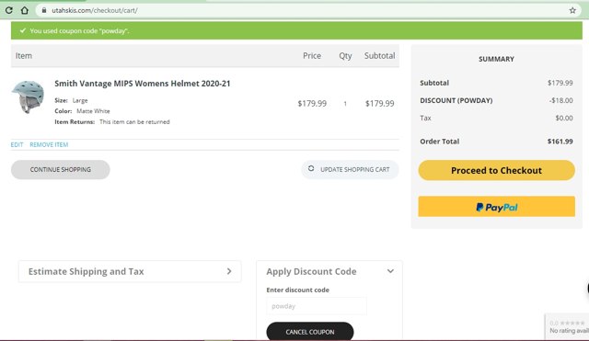
Task: Go to browser home page icon
Action: click(x=25, y=10)
